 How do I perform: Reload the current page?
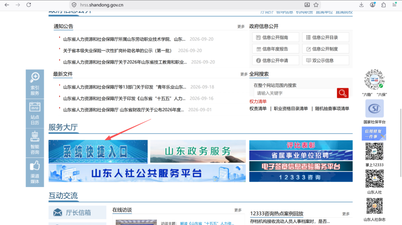29,5
